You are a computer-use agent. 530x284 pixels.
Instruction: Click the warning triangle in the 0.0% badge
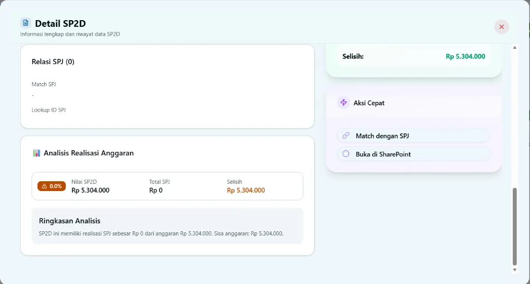(45, 186)
